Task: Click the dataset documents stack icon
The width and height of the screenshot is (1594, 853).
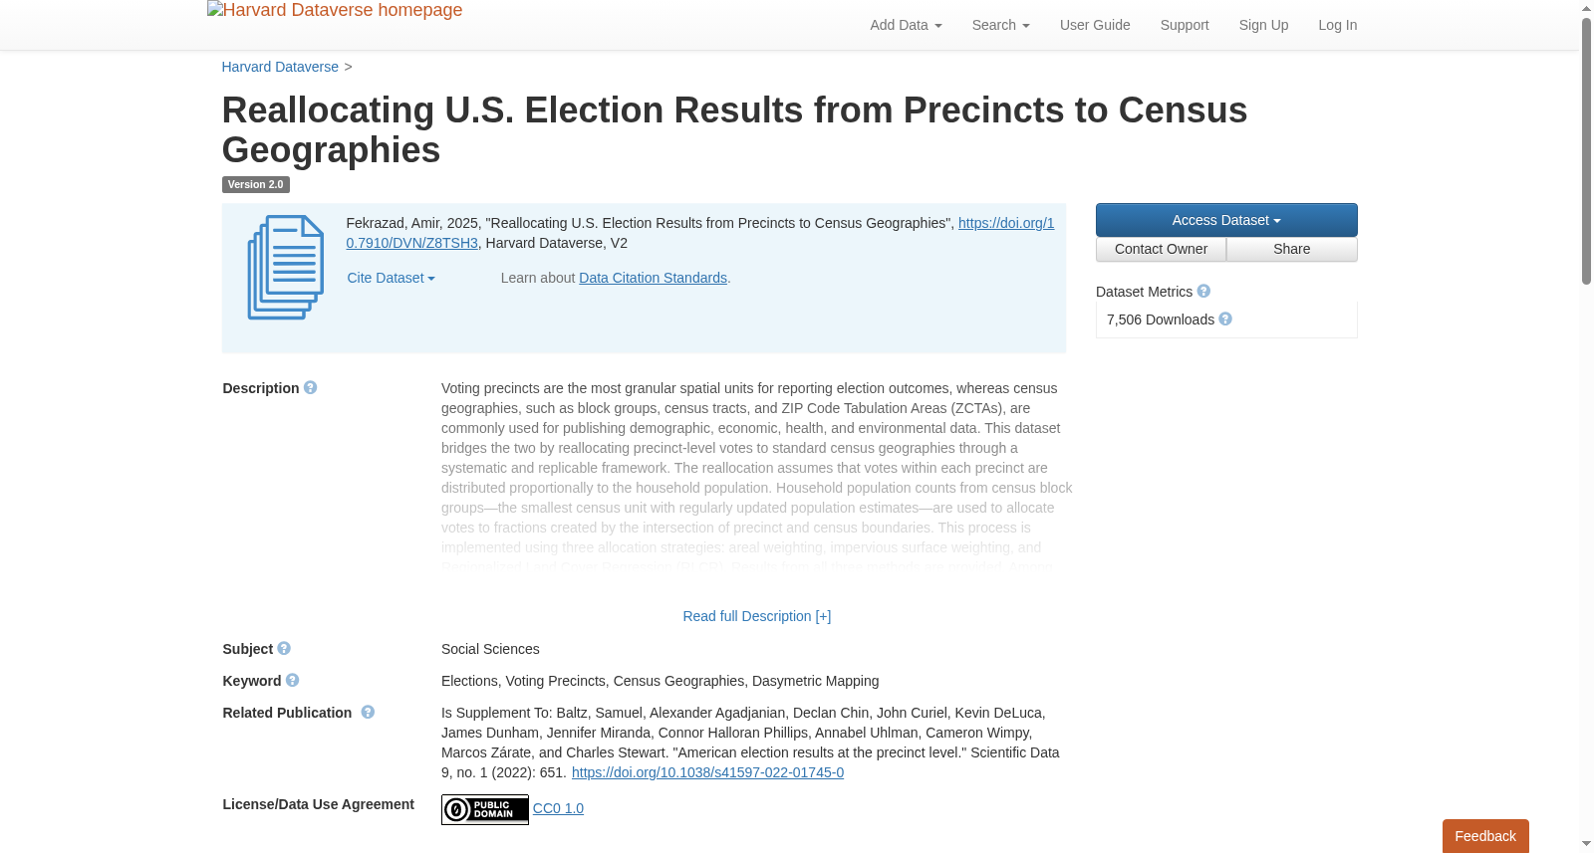Action: (x=286, y=268)
